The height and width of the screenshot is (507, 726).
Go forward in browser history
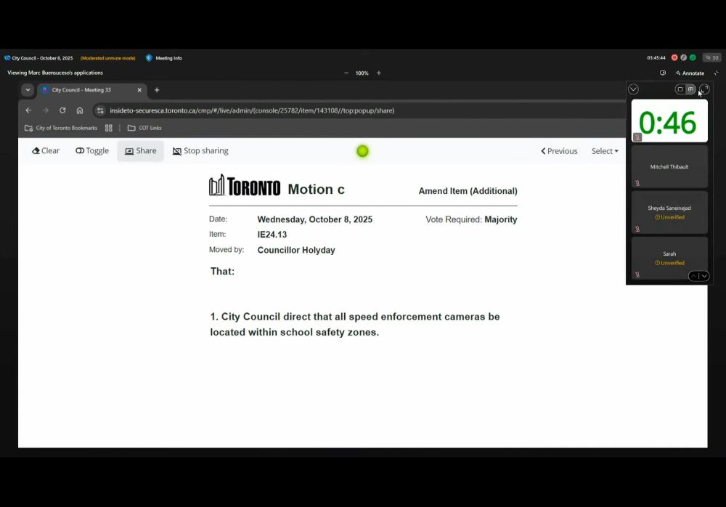point(45,110)
